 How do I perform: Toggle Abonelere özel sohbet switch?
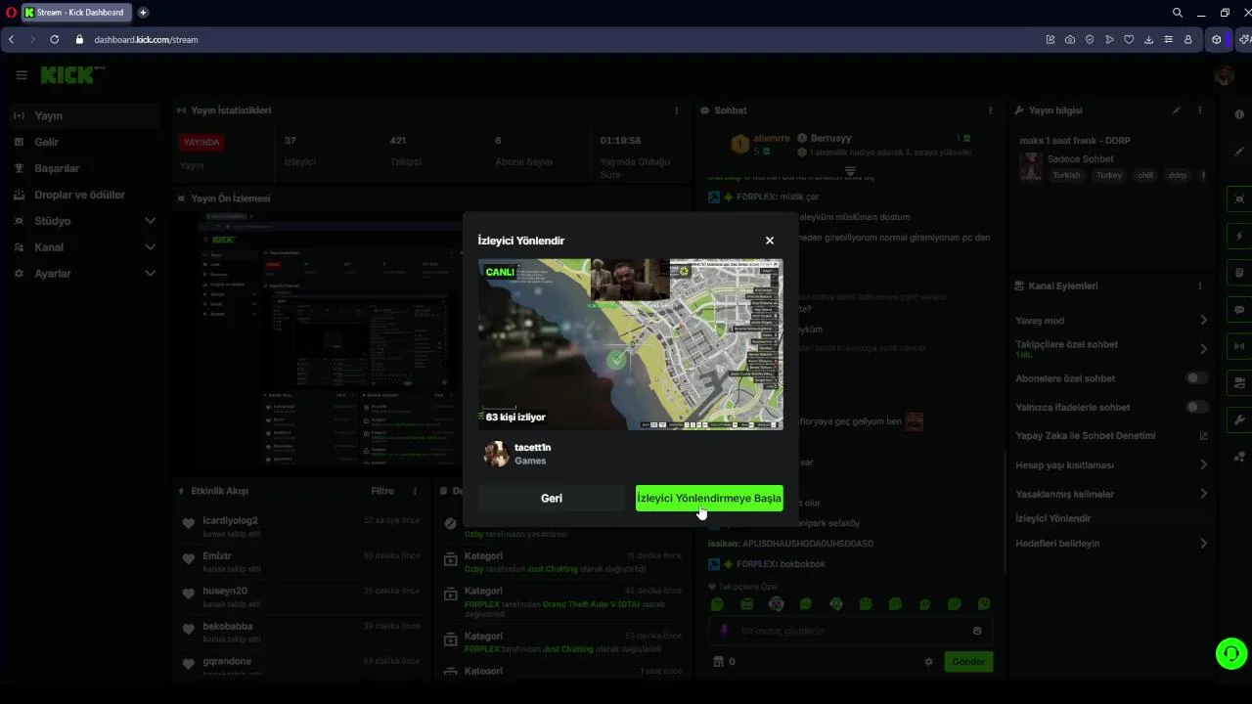click(1196, 378)
